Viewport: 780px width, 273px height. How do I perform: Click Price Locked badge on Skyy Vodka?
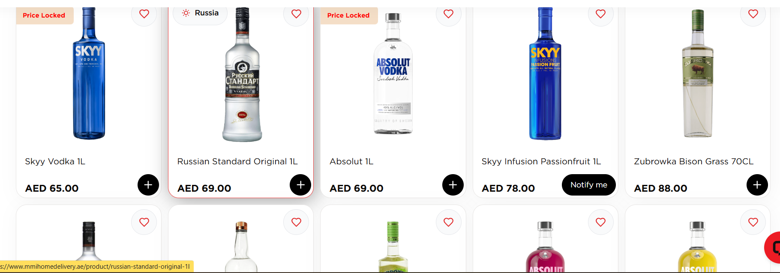tap(44, 15)
